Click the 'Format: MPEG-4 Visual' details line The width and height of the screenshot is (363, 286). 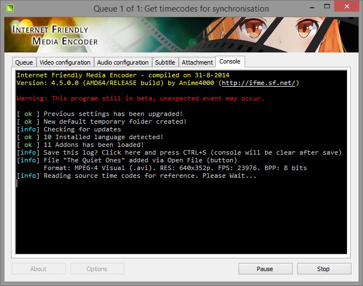tap(175, 168)
